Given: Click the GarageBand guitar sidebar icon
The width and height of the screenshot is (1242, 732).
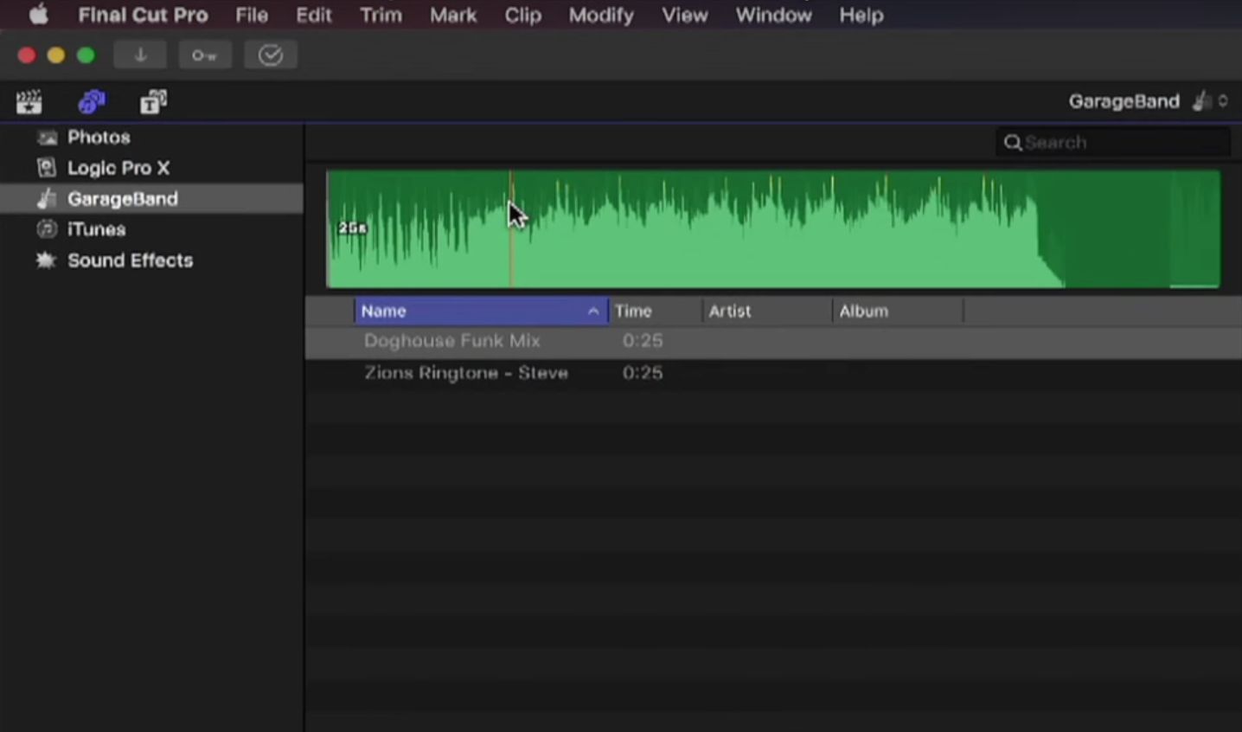Looking at the screenshot, I should point(47,199).
